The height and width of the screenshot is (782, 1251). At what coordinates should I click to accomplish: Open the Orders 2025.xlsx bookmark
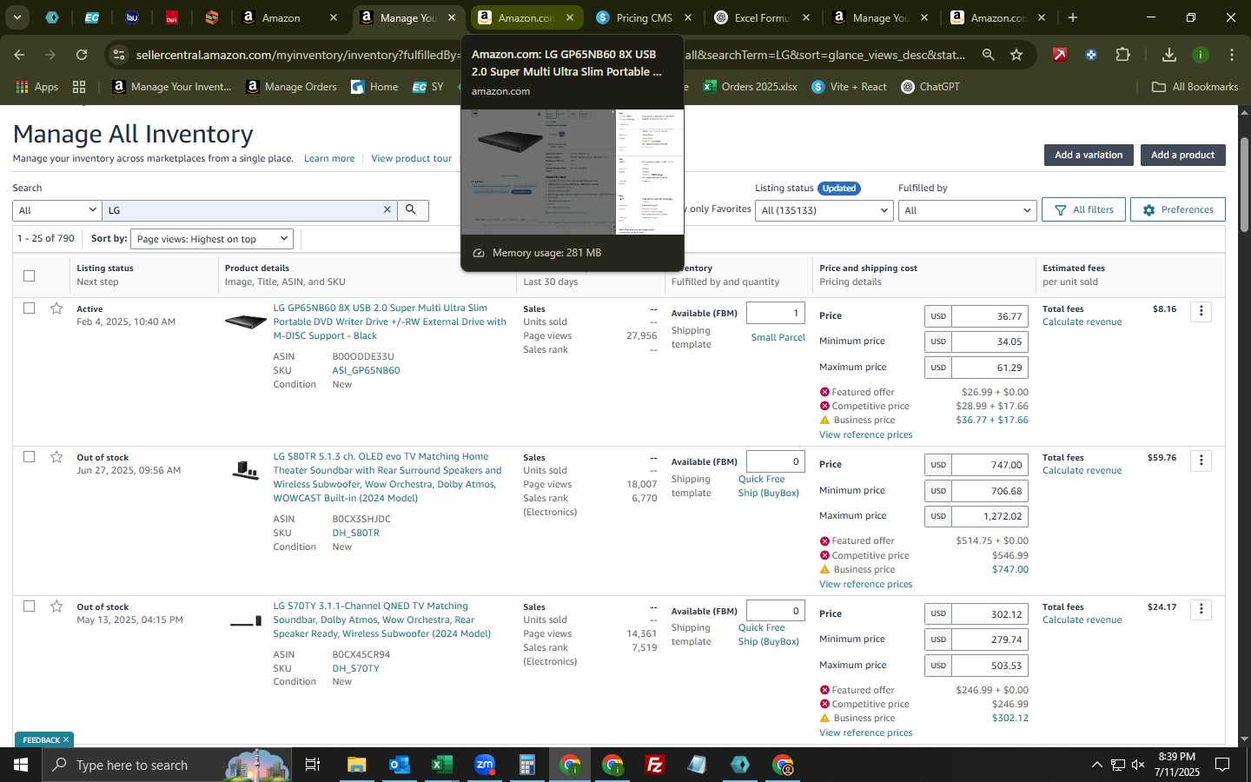pyautogui.click(x=750, y=87)
